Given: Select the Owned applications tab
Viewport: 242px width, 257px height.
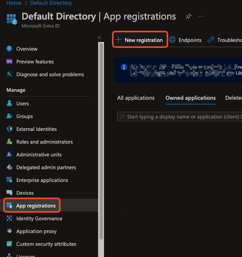Looking at the screenshot, I should [x=191, y=98].
